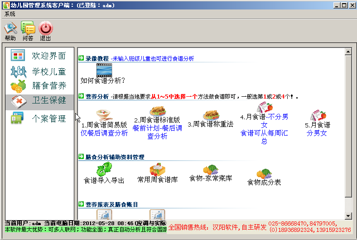Image resolution: width=357 pixels, height=240 pixels.
Task: Open 食物成分表 fruit icon
Action: pos(264,173)
